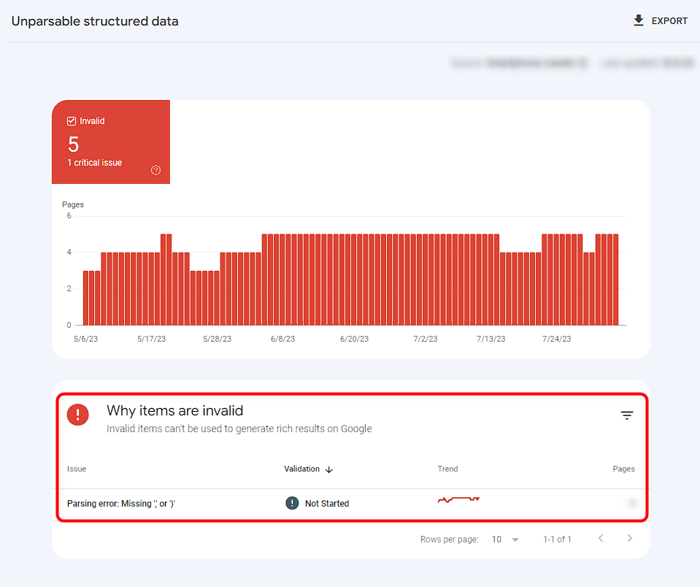Viewport: 700px width, 587px height.
Task: Click the 5/17/23 date label
Action: [x=151, y=339]
